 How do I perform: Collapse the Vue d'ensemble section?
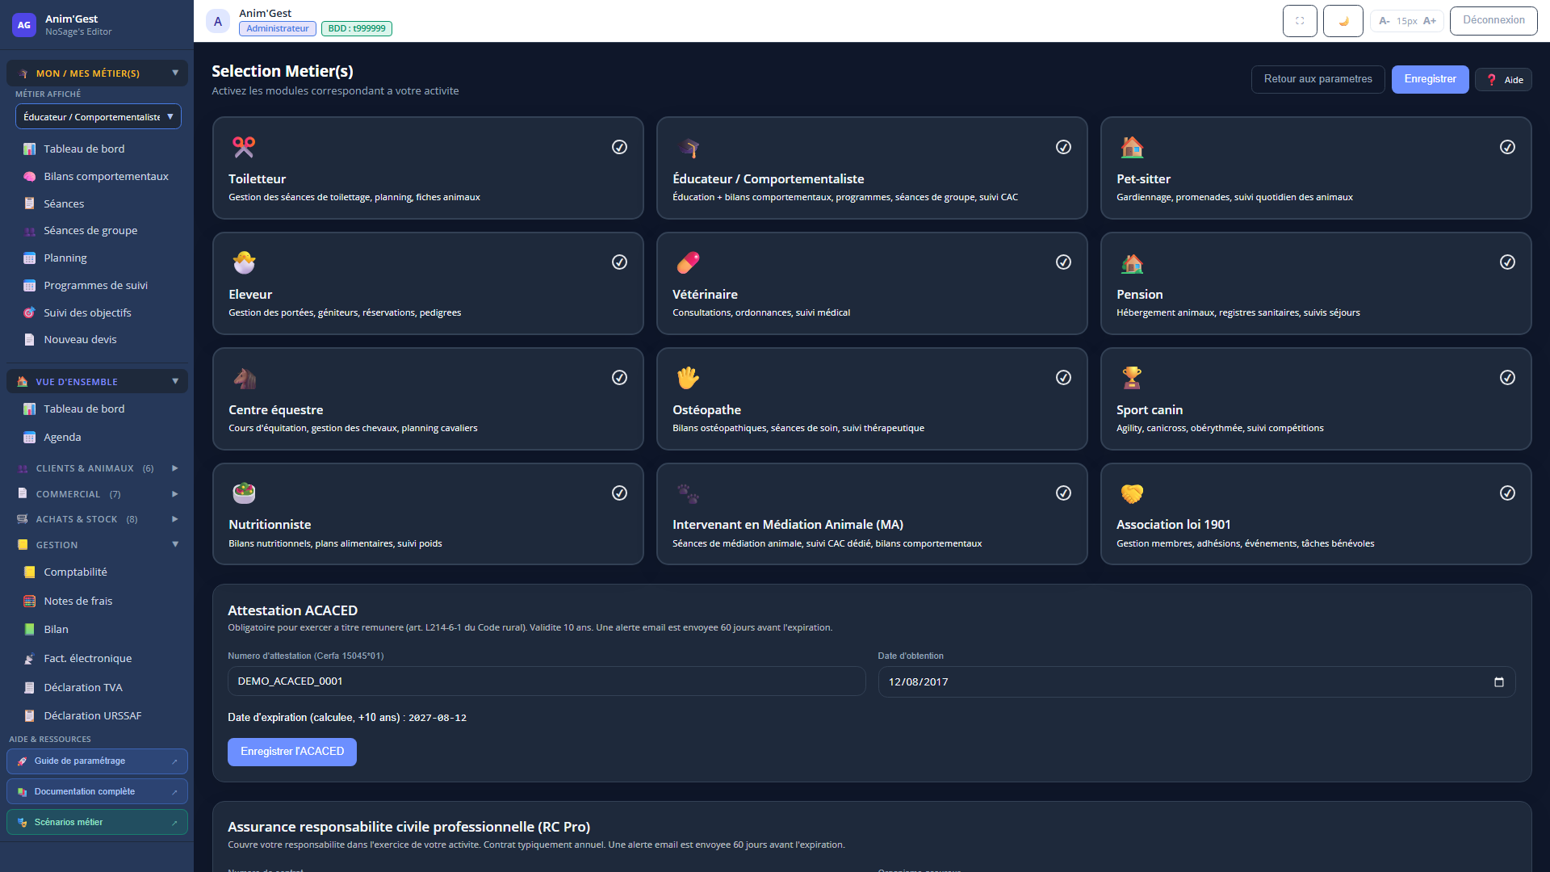97,382
